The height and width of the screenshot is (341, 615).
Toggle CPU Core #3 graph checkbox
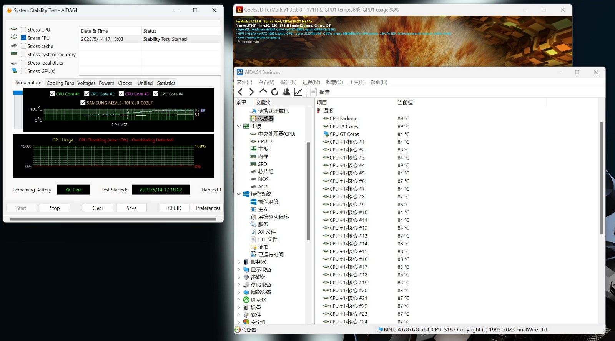pyautogui.click(x=121, y=94)
